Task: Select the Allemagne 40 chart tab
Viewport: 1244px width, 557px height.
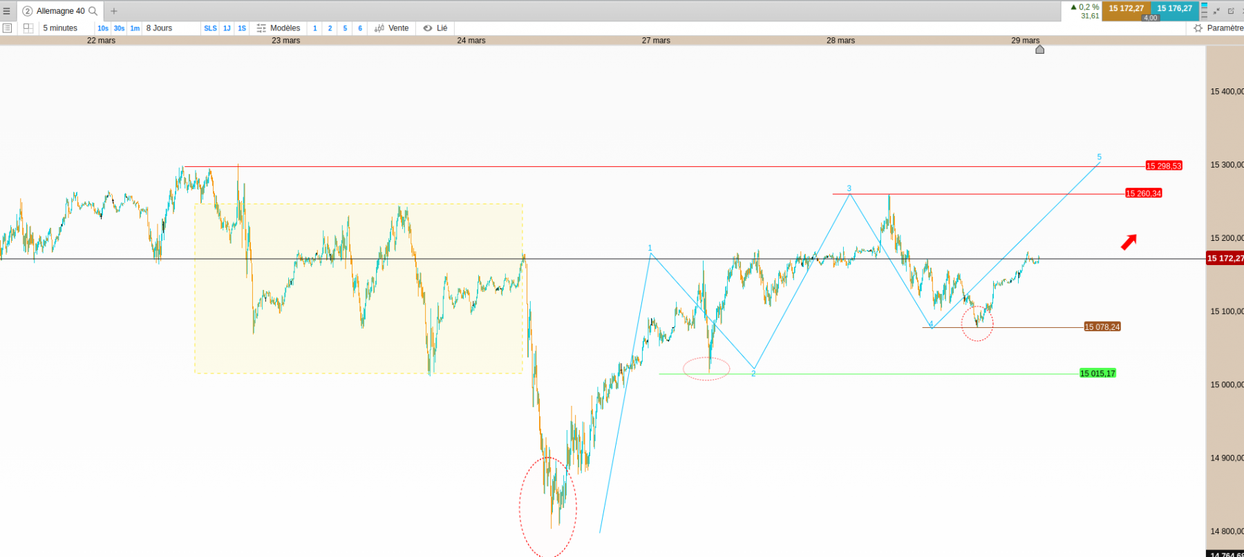Action: point(61,11)
